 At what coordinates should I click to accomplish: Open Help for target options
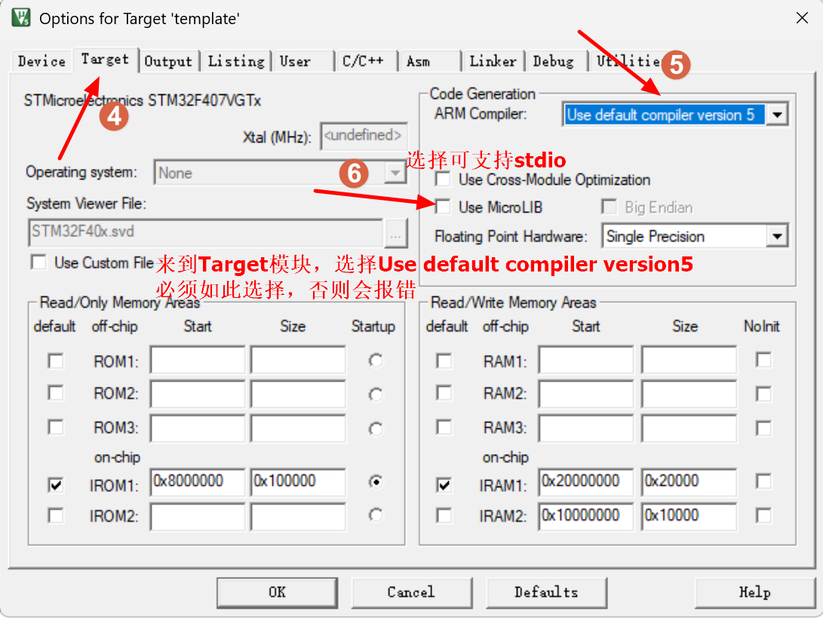755,593
